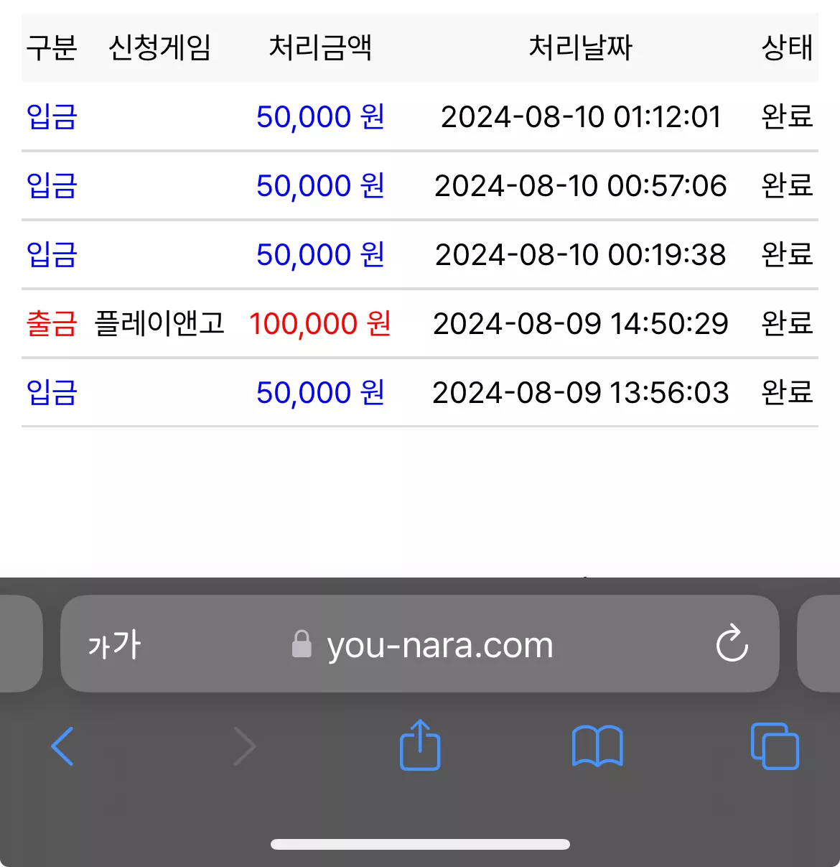Tap the Safari back arrow
Viewport: 840px width, 867px height.
(62, 746)
